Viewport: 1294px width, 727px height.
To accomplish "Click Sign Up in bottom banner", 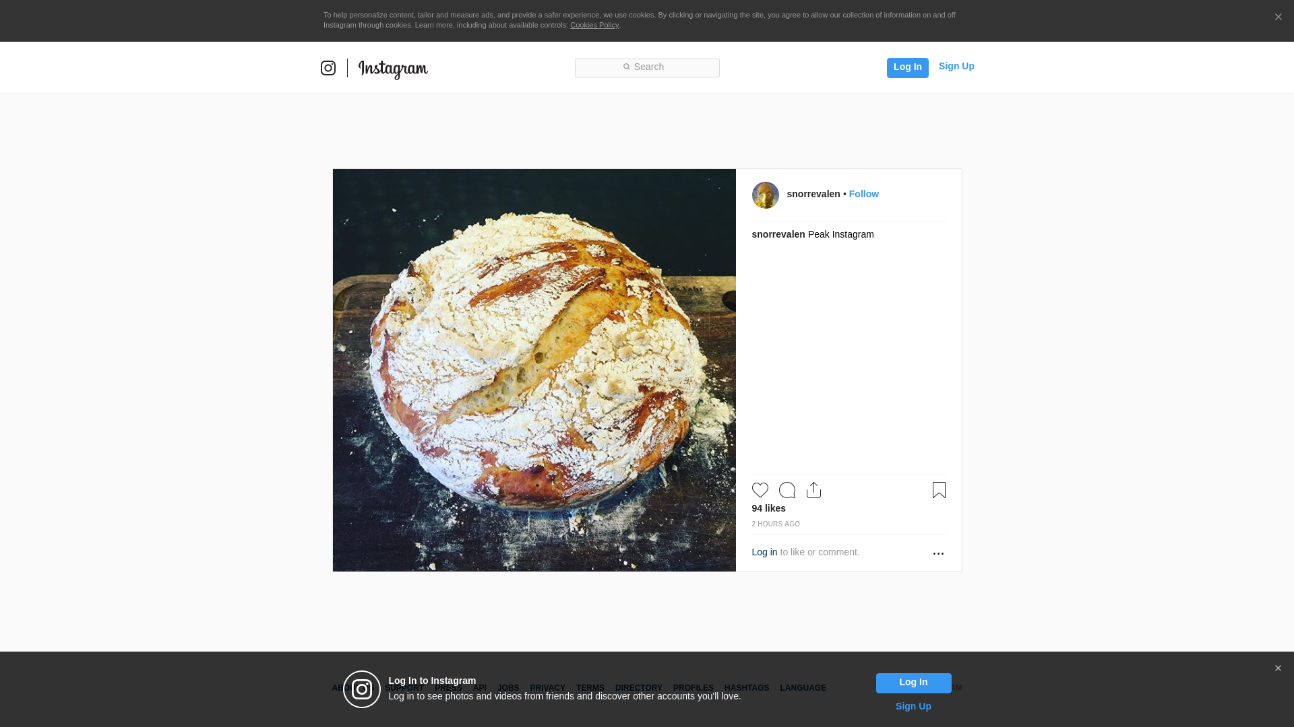I will click(913, 706).
